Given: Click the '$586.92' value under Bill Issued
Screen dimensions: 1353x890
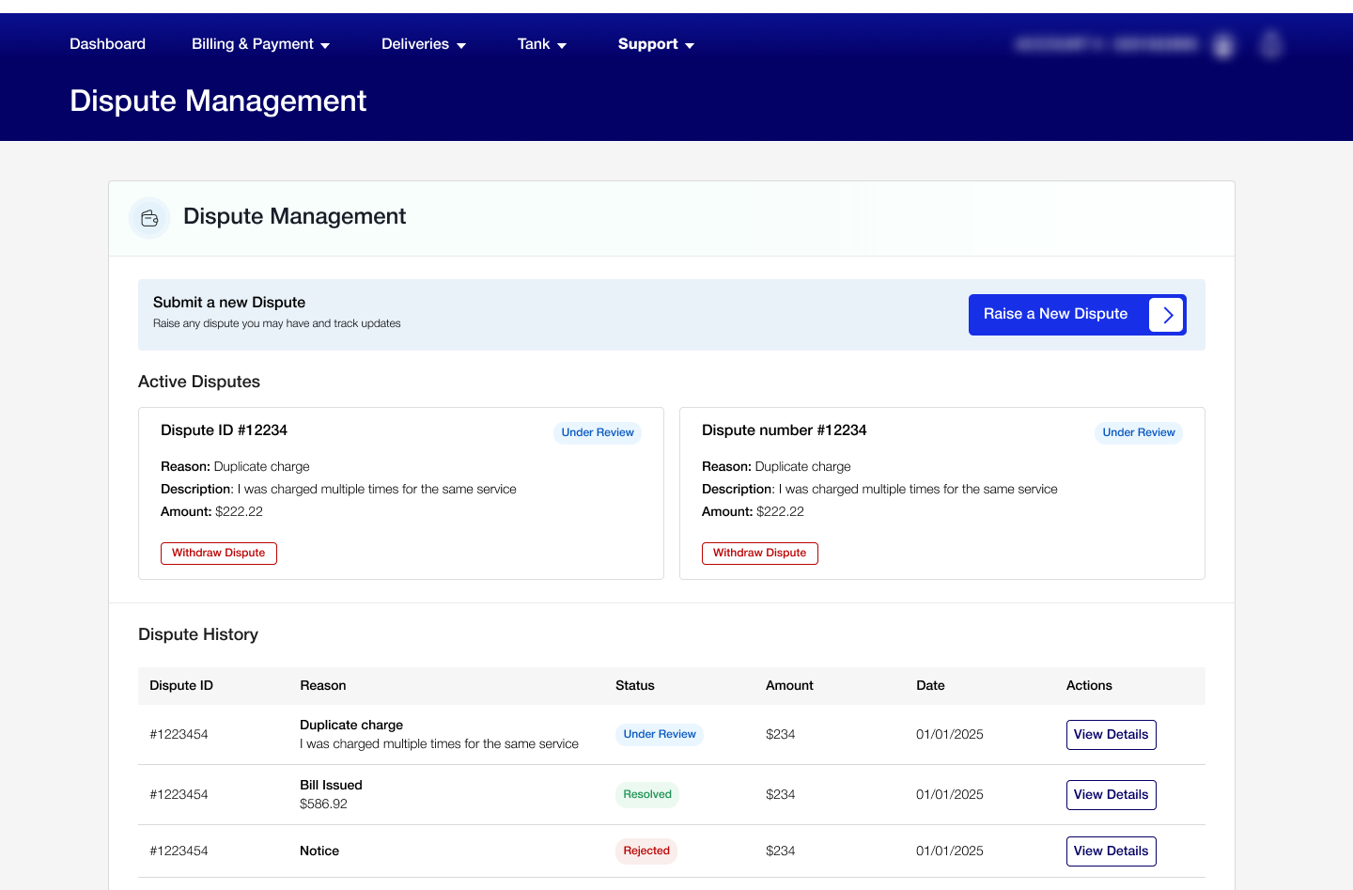Looking at the screenshot, I should coord(323,804).
